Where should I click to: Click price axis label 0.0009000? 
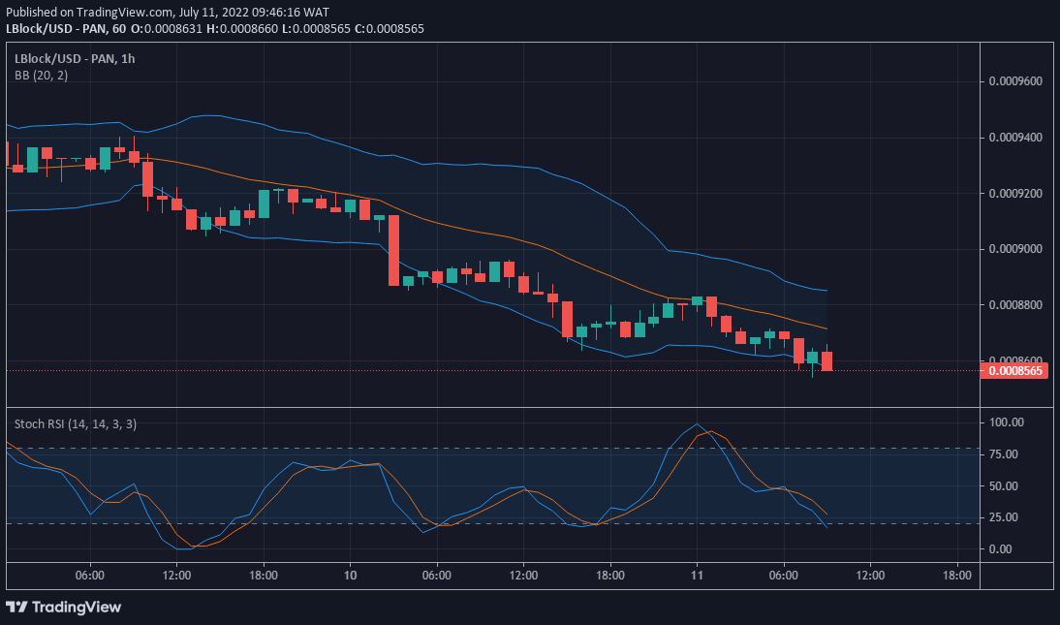click(x=1015, y=249)
